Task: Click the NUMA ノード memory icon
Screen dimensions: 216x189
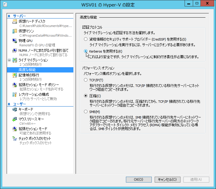Action: coord(15,50)
